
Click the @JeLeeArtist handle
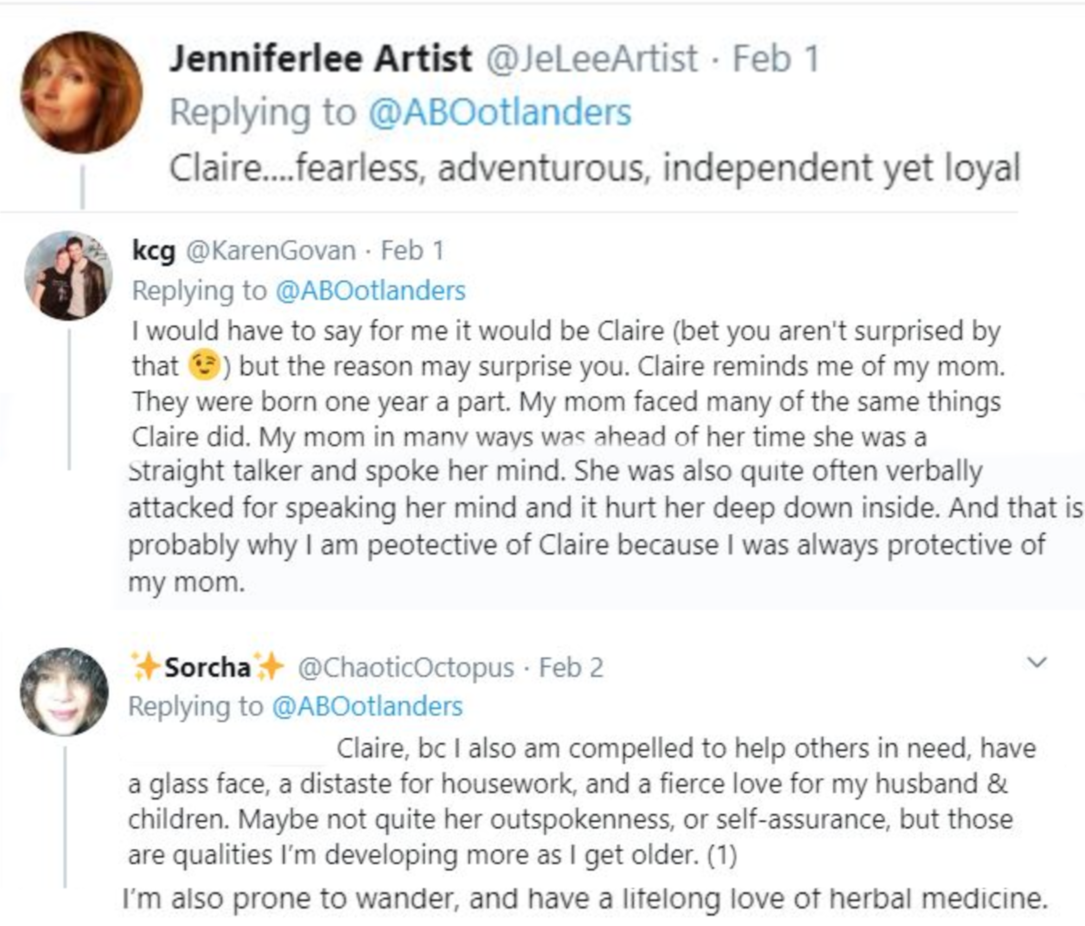point(597,58)
